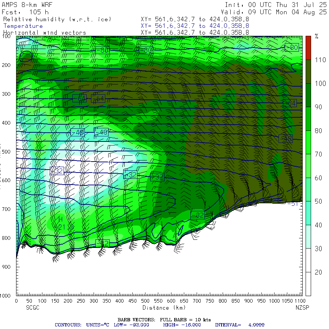This screenshot has height=329, width=329.
Task: Click the dark olive color bar segment between 100 and 110
Action: [308, 72]
